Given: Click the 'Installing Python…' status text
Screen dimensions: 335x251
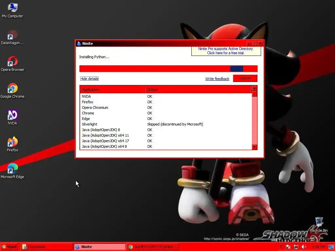Looking at the screenshot, I should point(94,57).
